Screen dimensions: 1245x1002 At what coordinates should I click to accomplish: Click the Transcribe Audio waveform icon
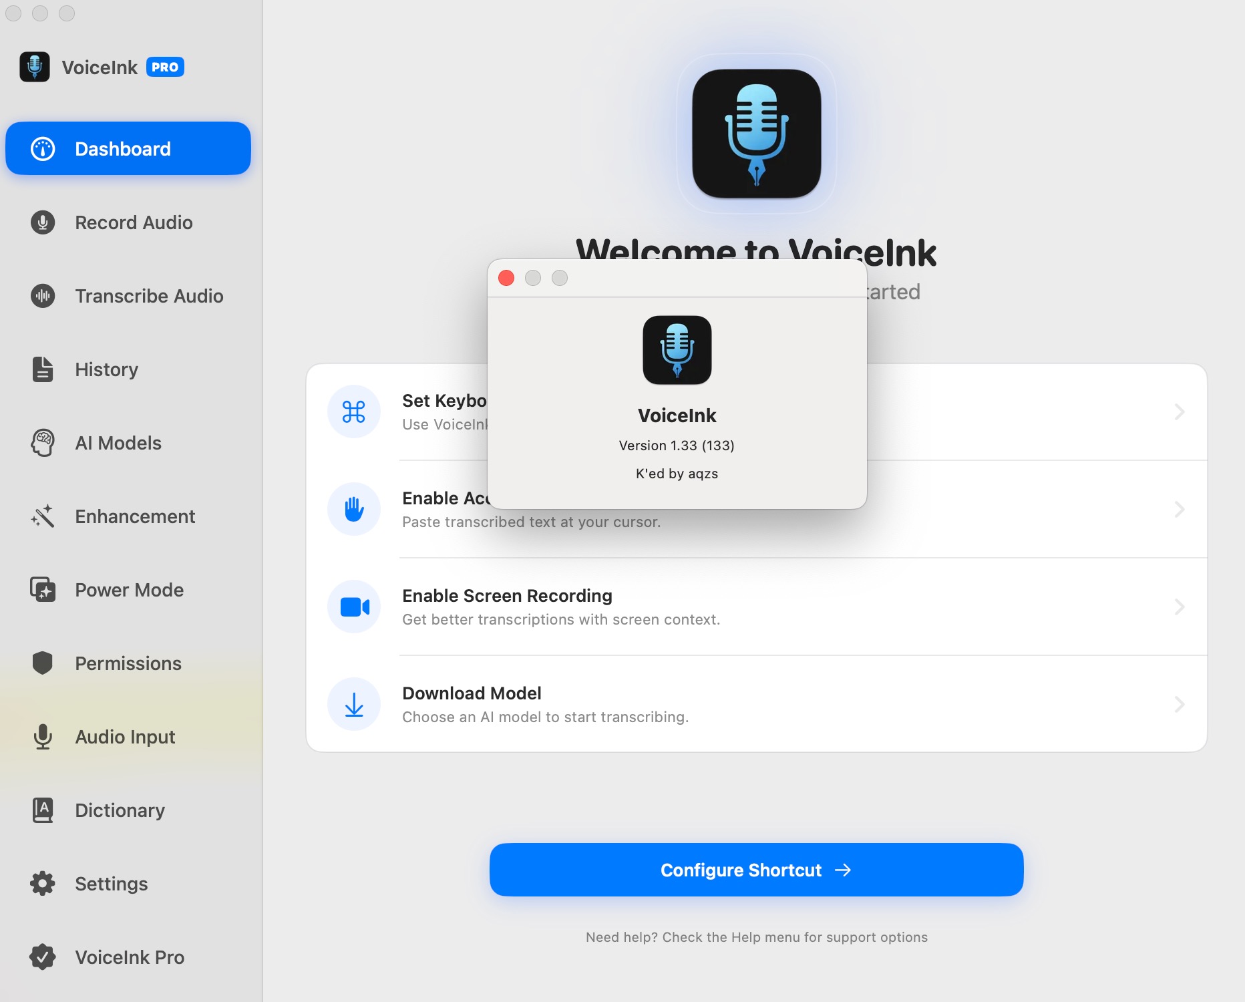click(x=43, y=295)
